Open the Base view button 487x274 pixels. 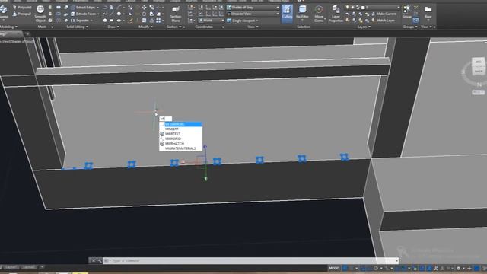coord(428,12)
